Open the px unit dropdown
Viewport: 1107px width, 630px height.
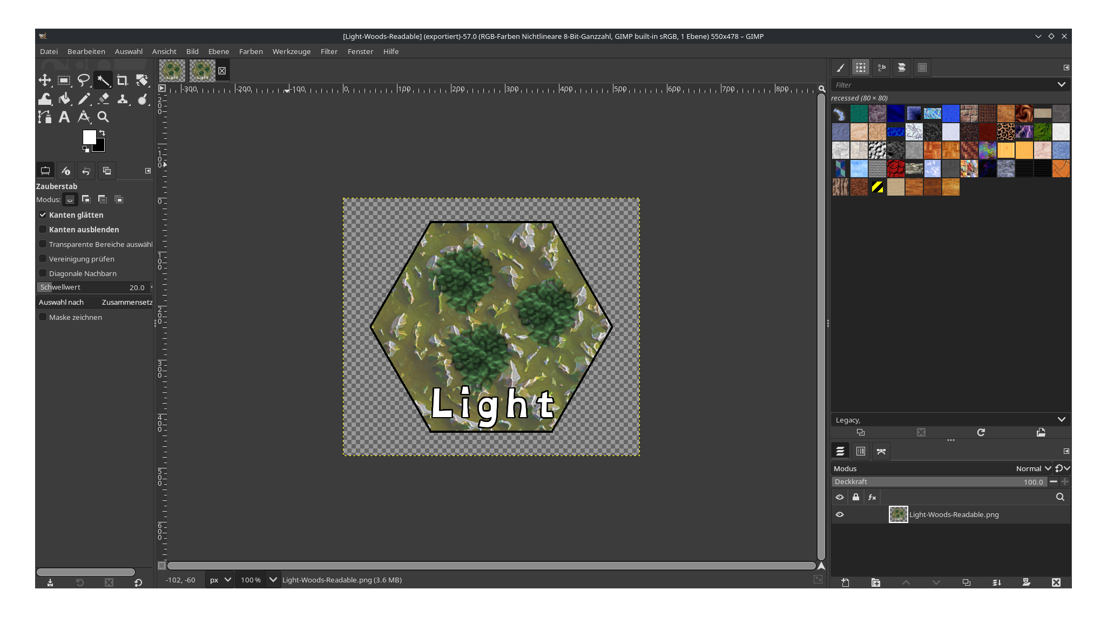point(219,580)
